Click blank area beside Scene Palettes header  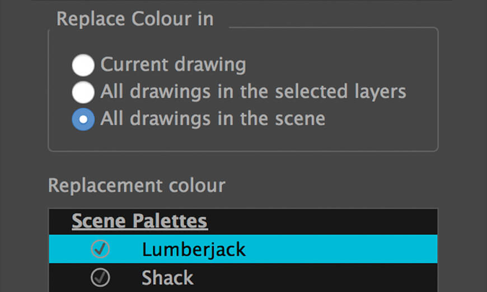[x=323, y=222]
